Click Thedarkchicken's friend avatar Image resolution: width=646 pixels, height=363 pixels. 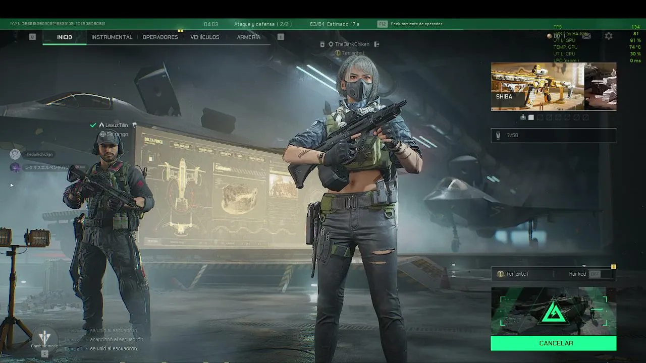15,154
